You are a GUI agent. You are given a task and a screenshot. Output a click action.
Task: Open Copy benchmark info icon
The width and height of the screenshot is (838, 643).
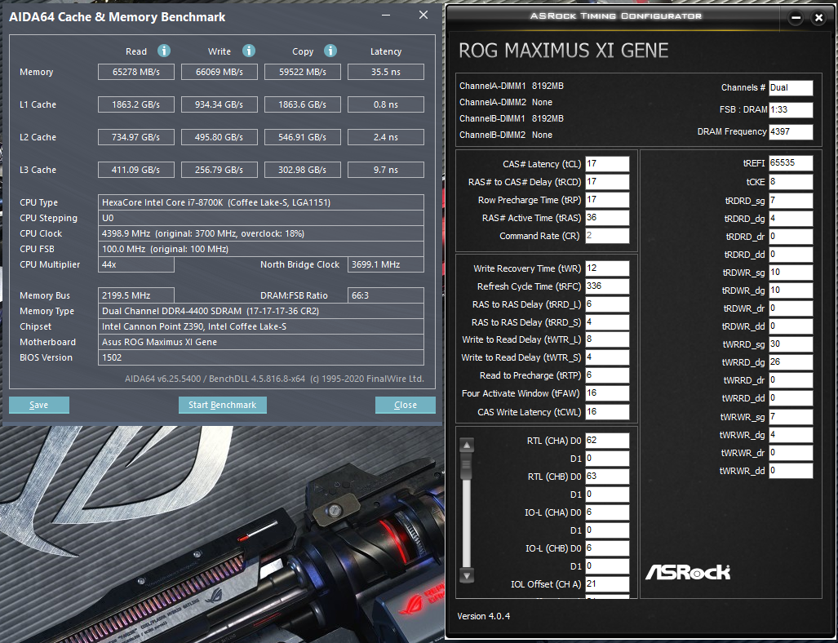[x=330, y=51]
